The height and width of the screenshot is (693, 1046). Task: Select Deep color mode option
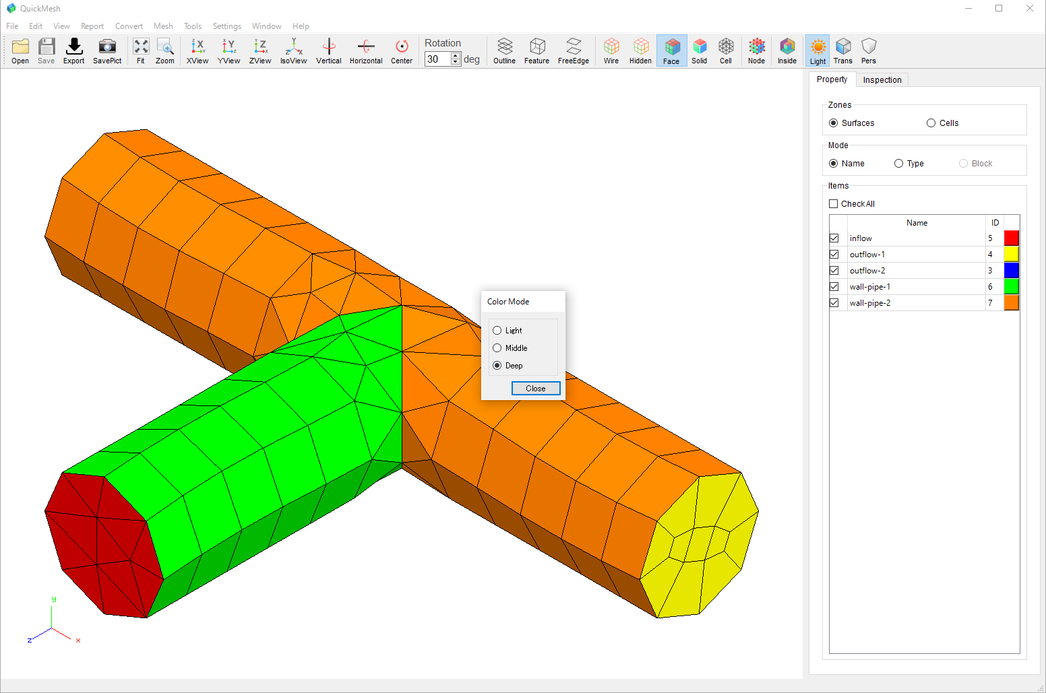(x=497, y=366)
